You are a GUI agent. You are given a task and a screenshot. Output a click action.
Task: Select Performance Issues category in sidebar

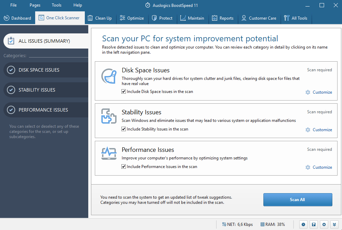[46, 110]
